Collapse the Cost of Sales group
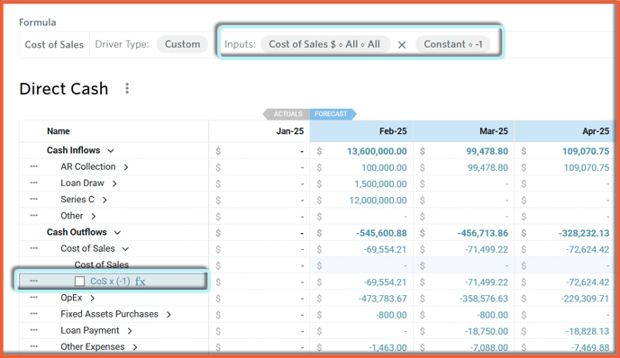 (x=125, y=249)
